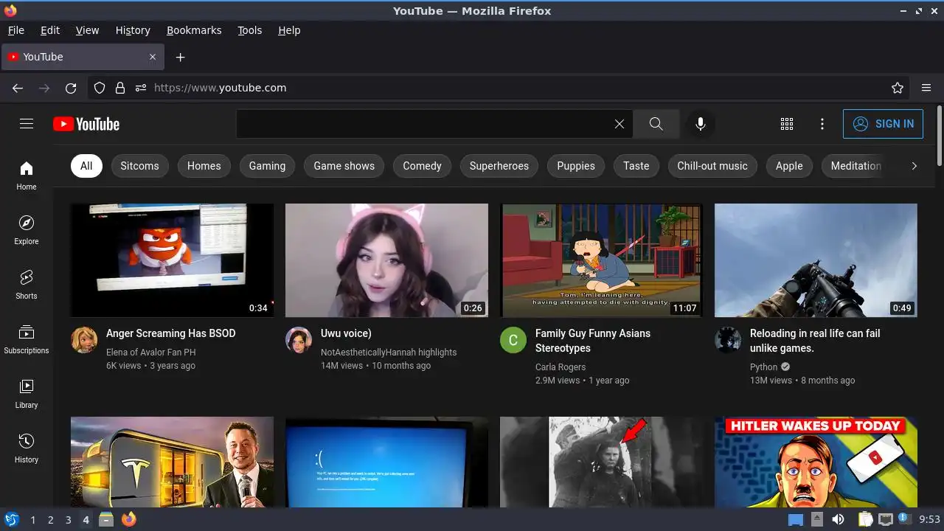The height and width of the screenshot is (531, 944).
Task: Close the YouTube tab
Action: (153, 57)
